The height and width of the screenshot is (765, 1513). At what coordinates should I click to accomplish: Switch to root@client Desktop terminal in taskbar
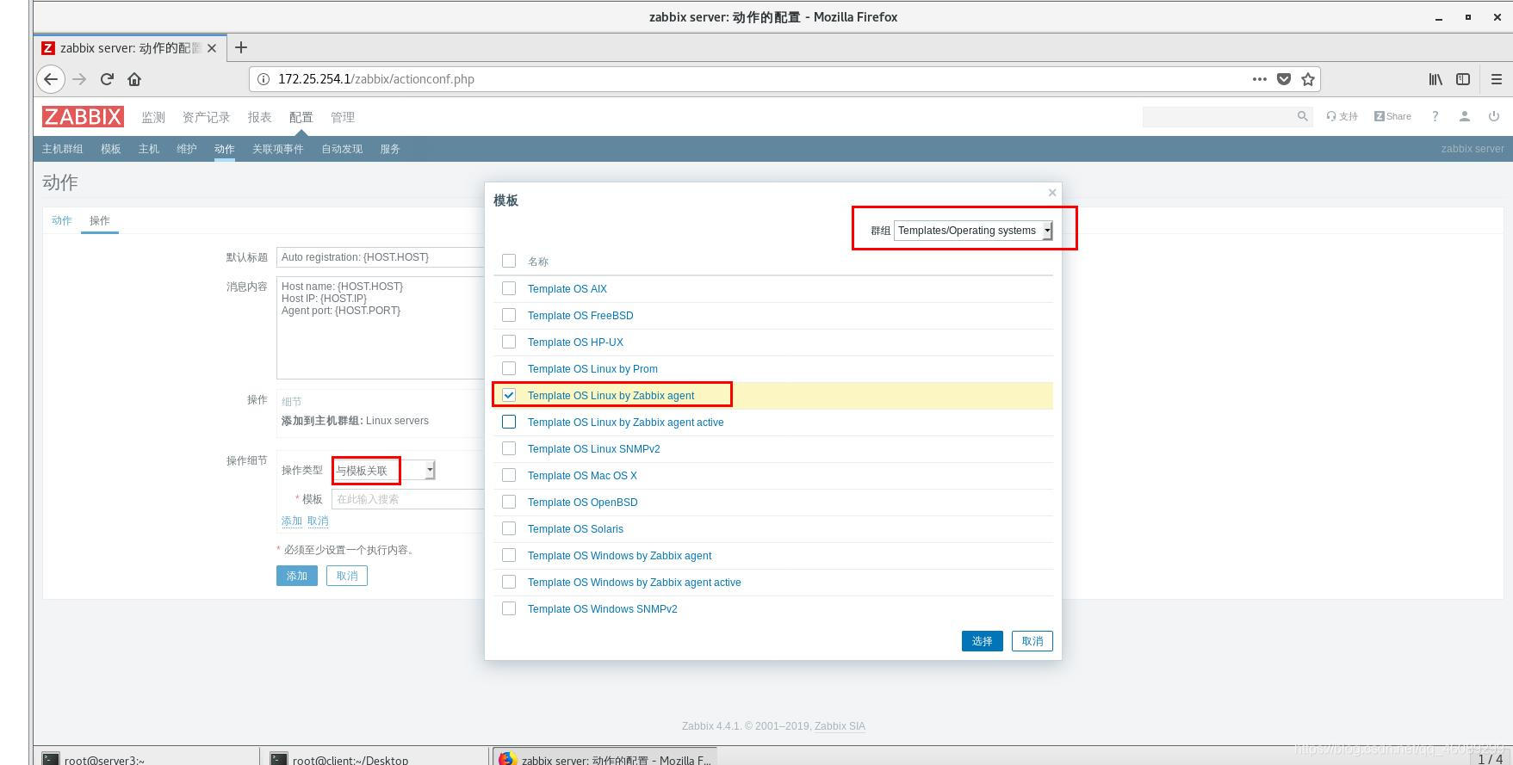tap(376, 757)
